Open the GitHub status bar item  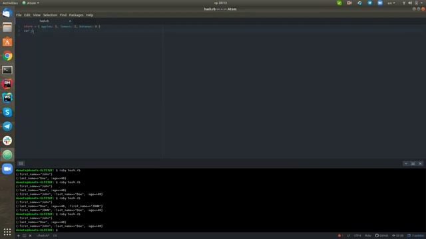[x=381, y=236]
